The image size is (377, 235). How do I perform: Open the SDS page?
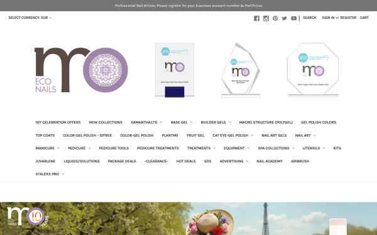click(x=208, y=161)
